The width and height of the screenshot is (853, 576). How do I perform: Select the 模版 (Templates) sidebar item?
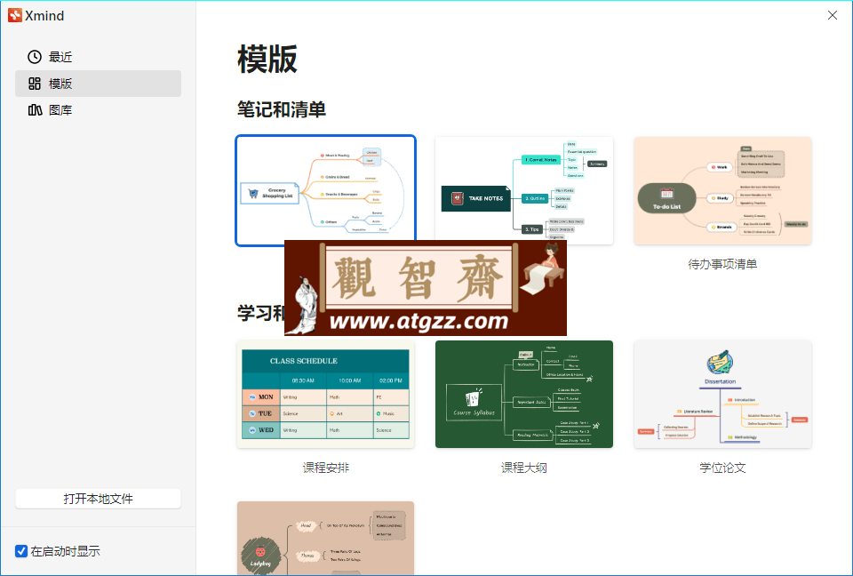coord(98,84)
